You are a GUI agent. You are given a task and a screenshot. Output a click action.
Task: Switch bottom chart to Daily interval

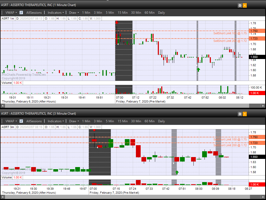click(x=161, y=121)
